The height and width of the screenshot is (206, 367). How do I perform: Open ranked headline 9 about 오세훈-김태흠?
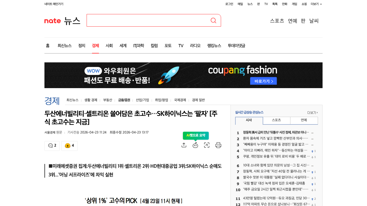274,183
